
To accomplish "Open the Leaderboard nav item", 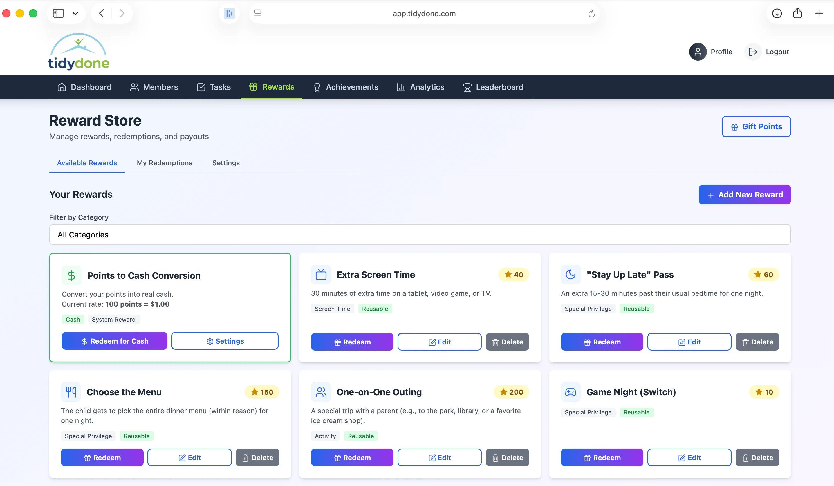I will (493, 87).
